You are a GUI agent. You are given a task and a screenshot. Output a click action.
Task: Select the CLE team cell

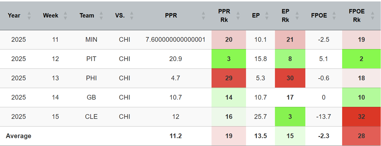[91, 117]
